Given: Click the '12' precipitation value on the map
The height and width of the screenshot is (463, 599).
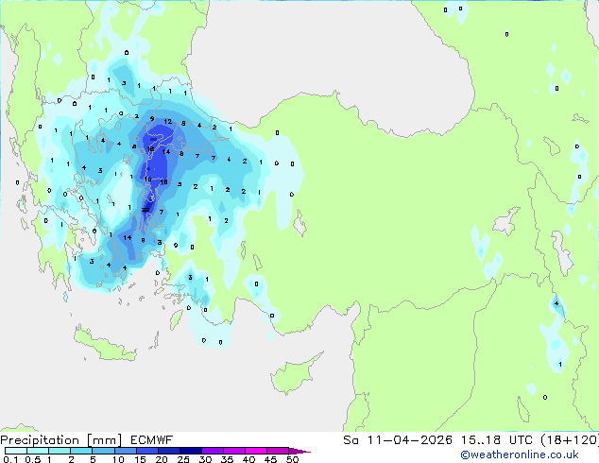Looking at the screenshot, I should [x=168, y=122].
